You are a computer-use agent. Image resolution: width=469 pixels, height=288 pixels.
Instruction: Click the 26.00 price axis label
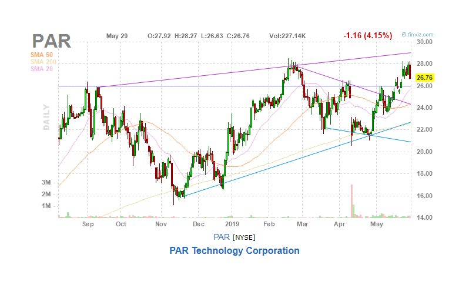(x=425, y=86)
